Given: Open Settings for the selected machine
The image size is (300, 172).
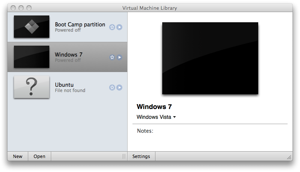Looking at the screenshot, I should tap(142, 156).
